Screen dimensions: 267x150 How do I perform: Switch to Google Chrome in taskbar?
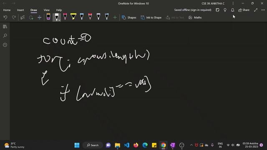tap(163, 145)
